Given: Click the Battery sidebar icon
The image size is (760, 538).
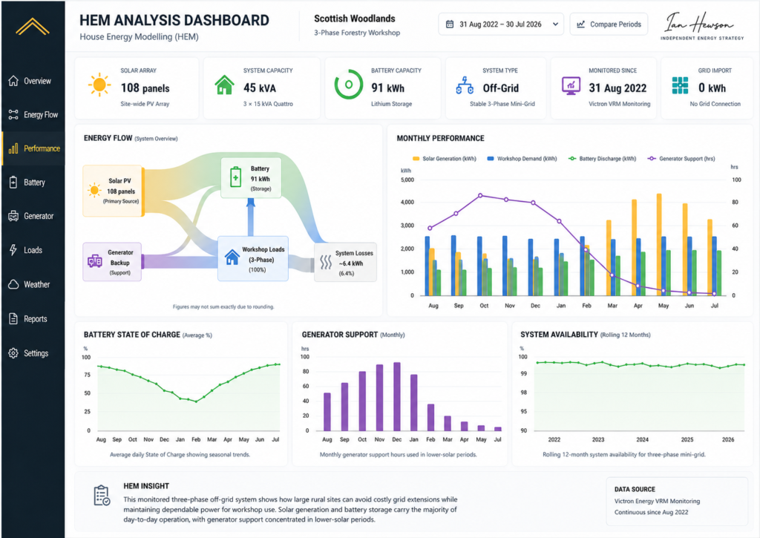Looking at the screenshot, I should 13,183.
